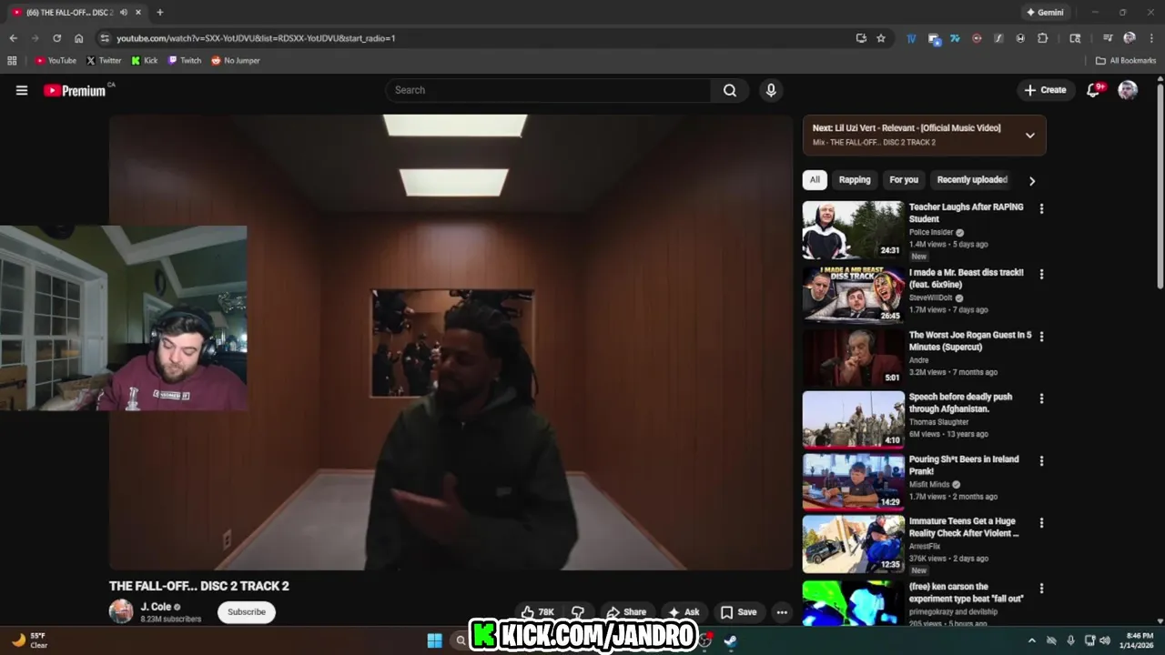Viewport: 1165px width, 655px height.
Task: Open the Kick bookmark
Action: pos(145,61)
